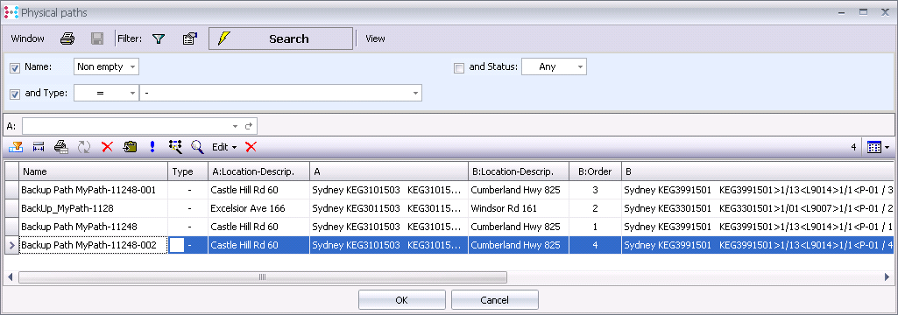Viewport: 898px width, 315px height.
Task: Minimize the Physical paths window
Action: 841,12
